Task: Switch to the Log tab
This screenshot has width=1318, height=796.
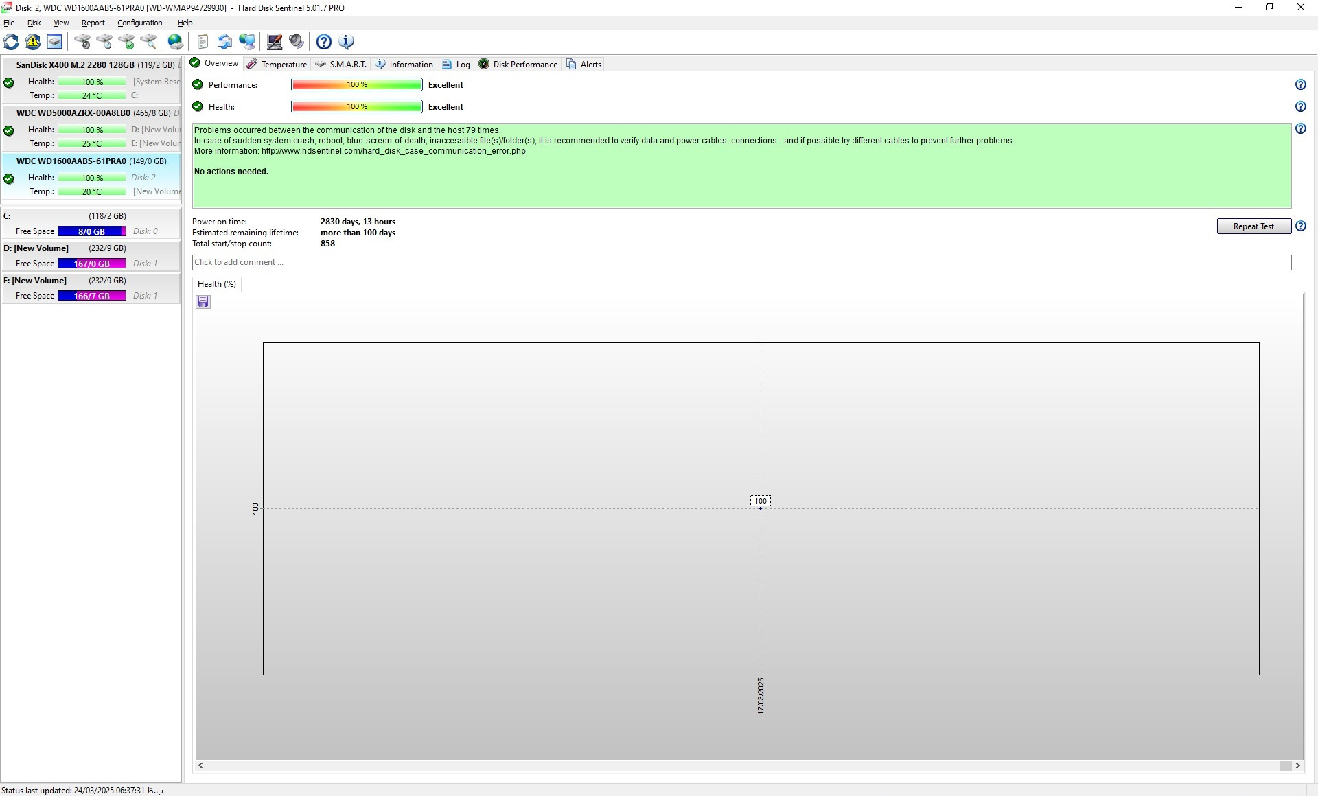Action: point(456,64)
